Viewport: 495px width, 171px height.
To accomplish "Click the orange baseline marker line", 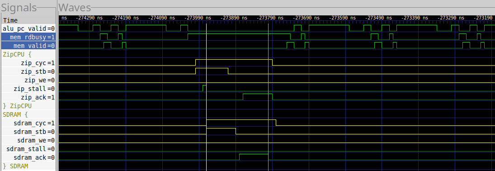I will click(269, 95).
